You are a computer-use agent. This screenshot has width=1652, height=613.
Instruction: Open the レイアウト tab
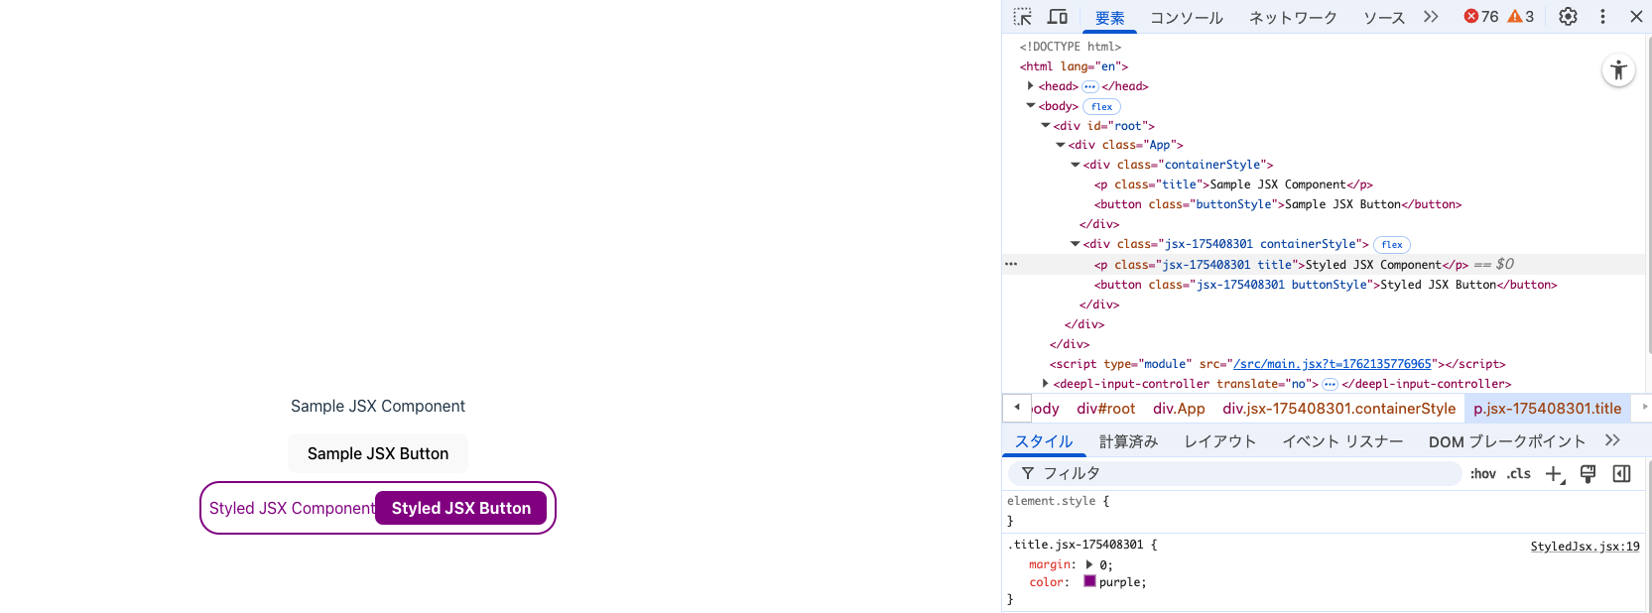click(x=1220, y=441)
